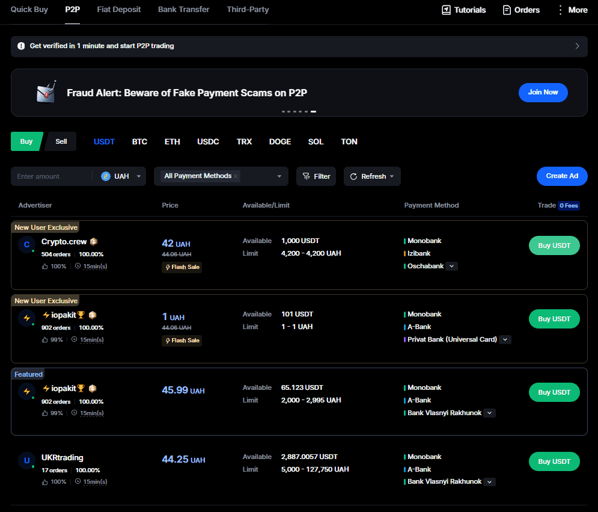The image size is (598, 512).
Task: Expand payment methods in Featured iopakit row
Action: 489,413
